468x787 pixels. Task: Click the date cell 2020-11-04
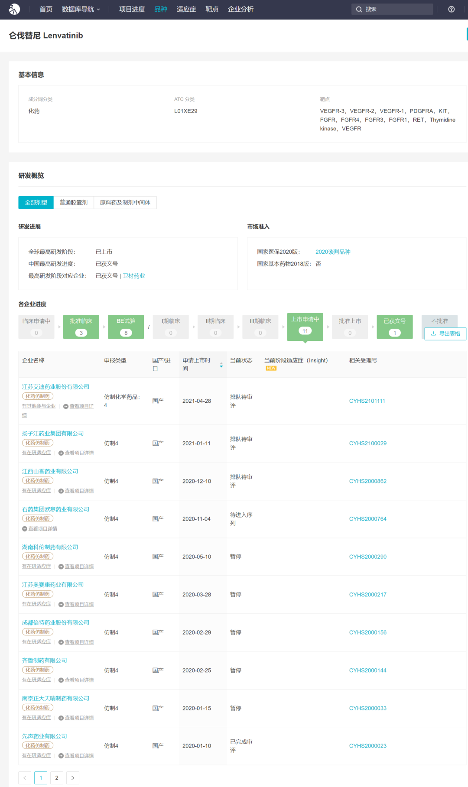click(196, 519)
